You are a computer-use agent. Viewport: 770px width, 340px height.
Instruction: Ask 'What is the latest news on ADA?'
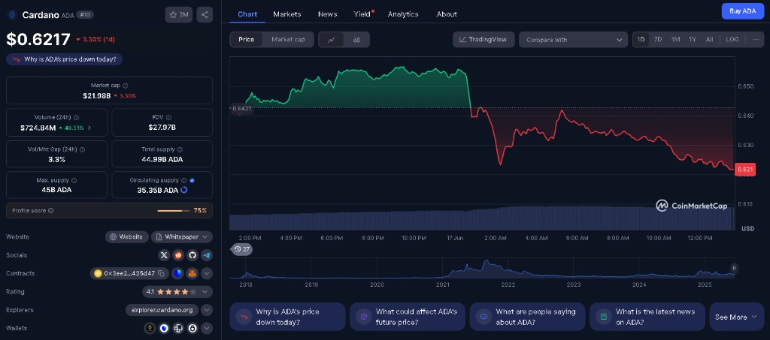pos(647,317)
